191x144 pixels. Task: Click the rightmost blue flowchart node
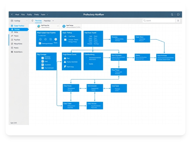pyautogui.click(x=166, y=57)
